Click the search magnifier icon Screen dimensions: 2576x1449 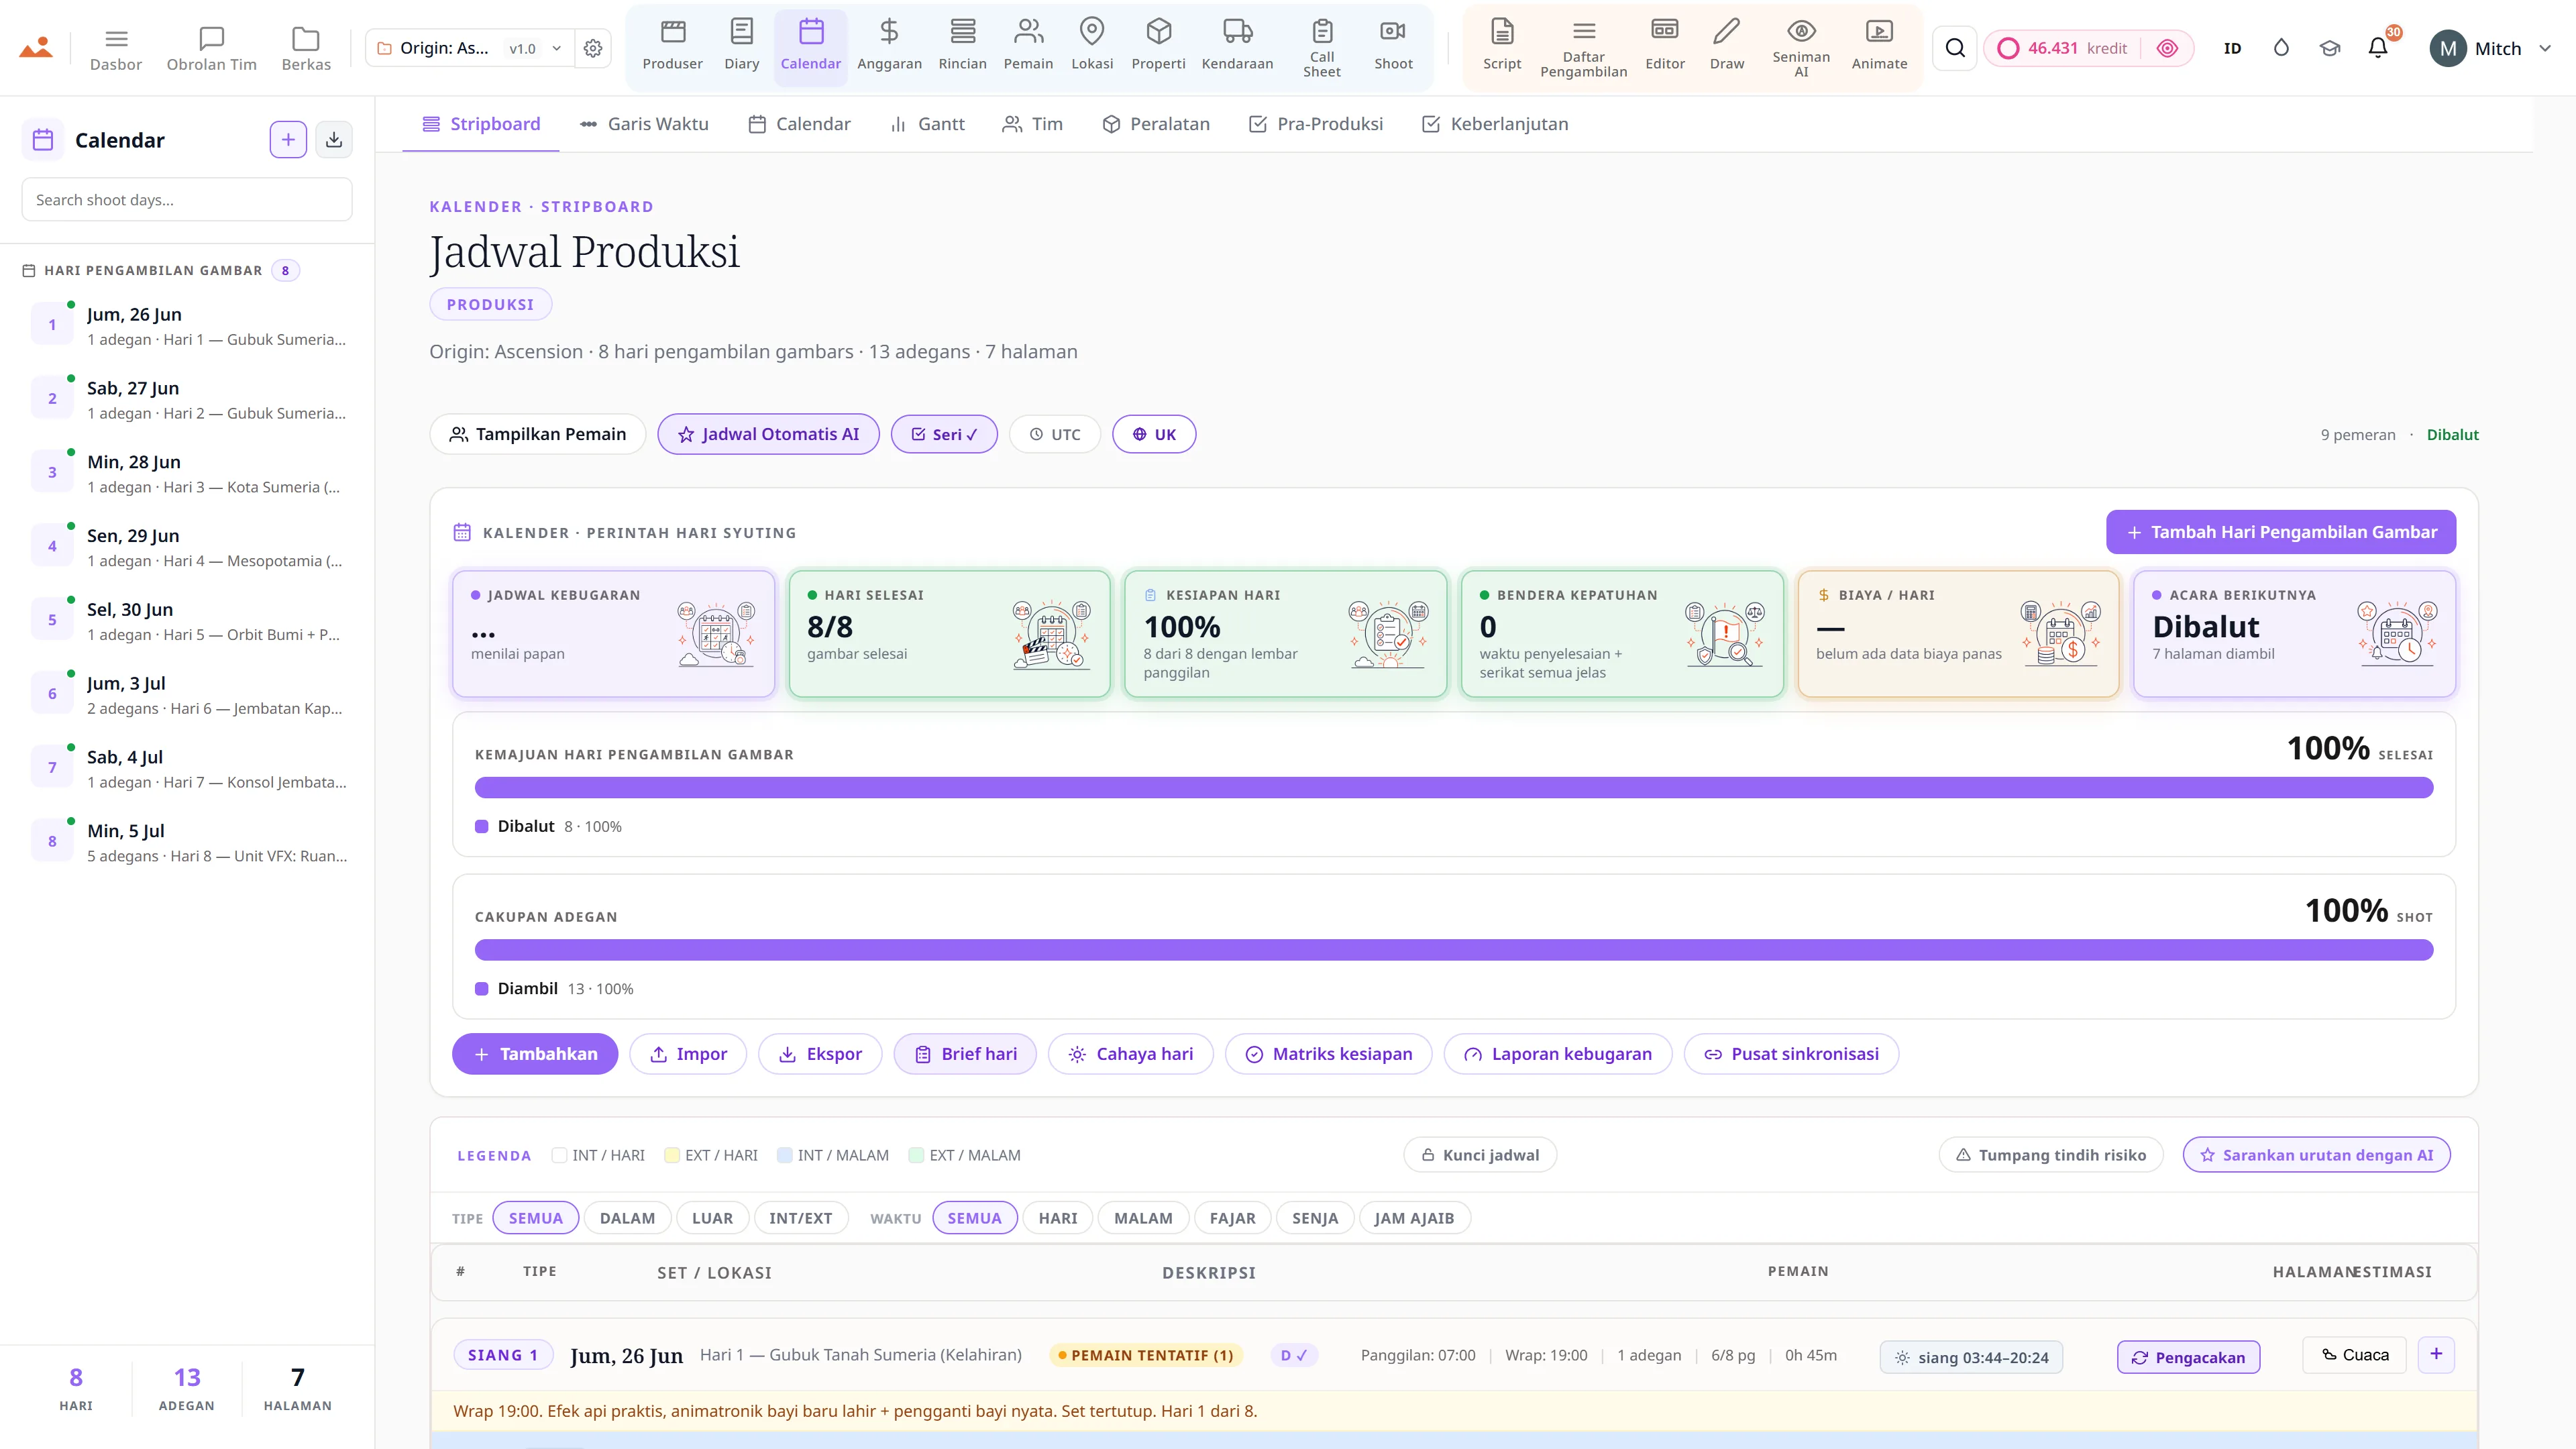pyautogui.click(x=1955, y=48)
